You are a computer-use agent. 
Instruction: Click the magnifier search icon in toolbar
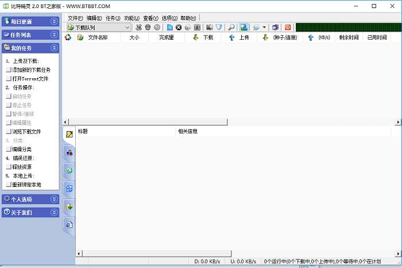click(231, 27)
